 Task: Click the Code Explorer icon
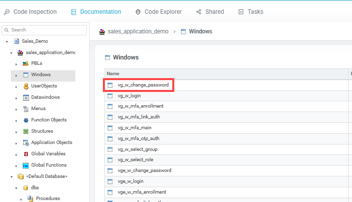click(138, 12)
